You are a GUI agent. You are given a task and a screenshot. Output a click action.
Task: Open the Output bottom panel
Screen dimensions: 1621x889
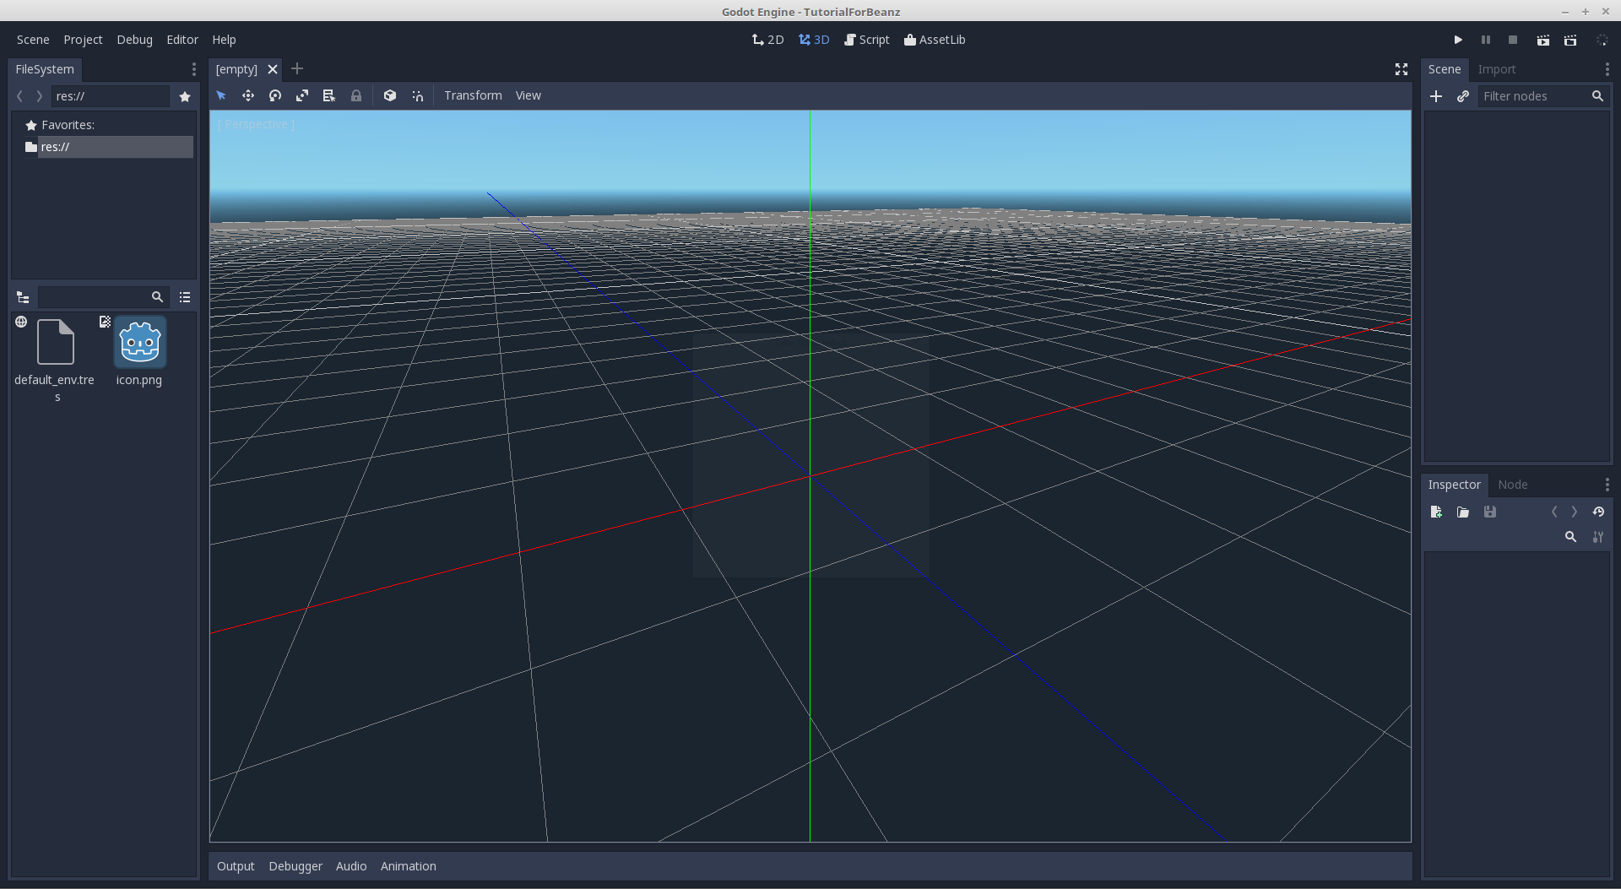tap(236, 866)
